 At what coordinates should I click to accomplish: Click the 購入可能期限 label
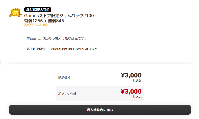click(36, 49)
